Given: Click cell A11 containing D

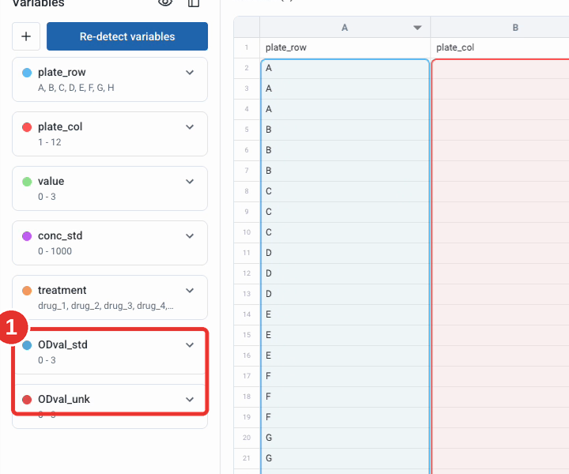Looking at the screenshot, I should 345,253.
